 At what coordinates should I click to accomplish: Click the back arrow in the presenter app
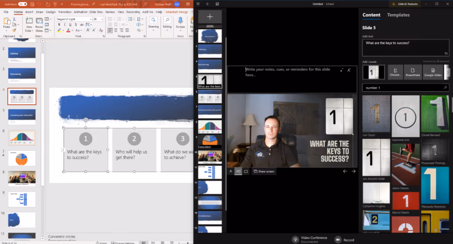pos(208,4)
